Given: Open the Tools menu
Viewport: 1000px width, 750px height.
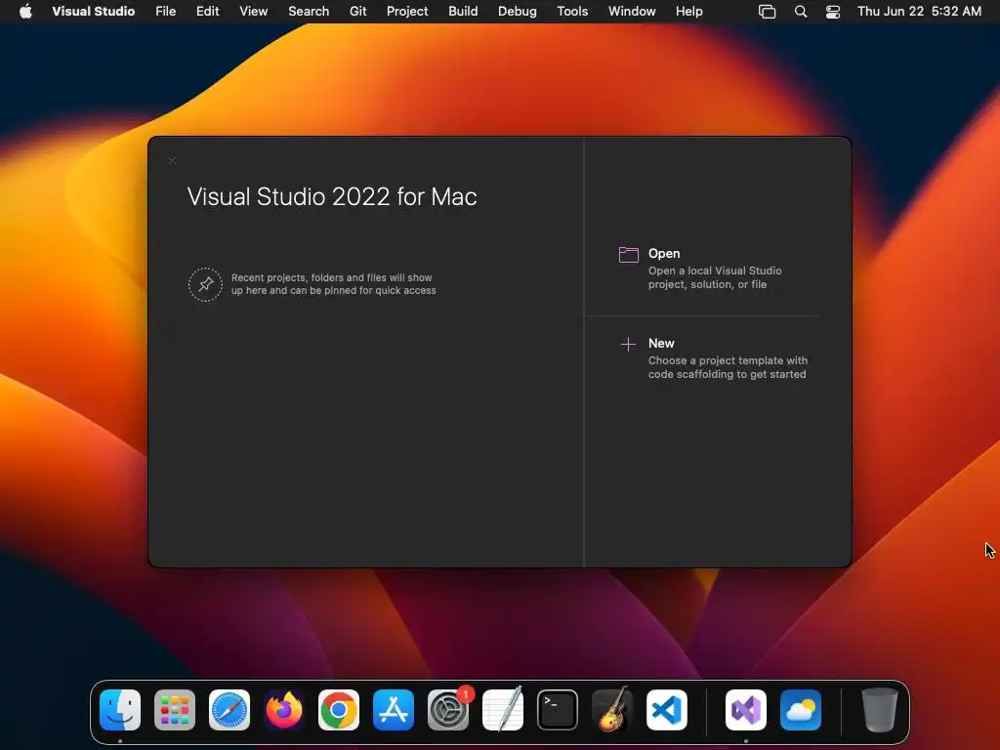Looking at the screenshot, I should point(572,11).
